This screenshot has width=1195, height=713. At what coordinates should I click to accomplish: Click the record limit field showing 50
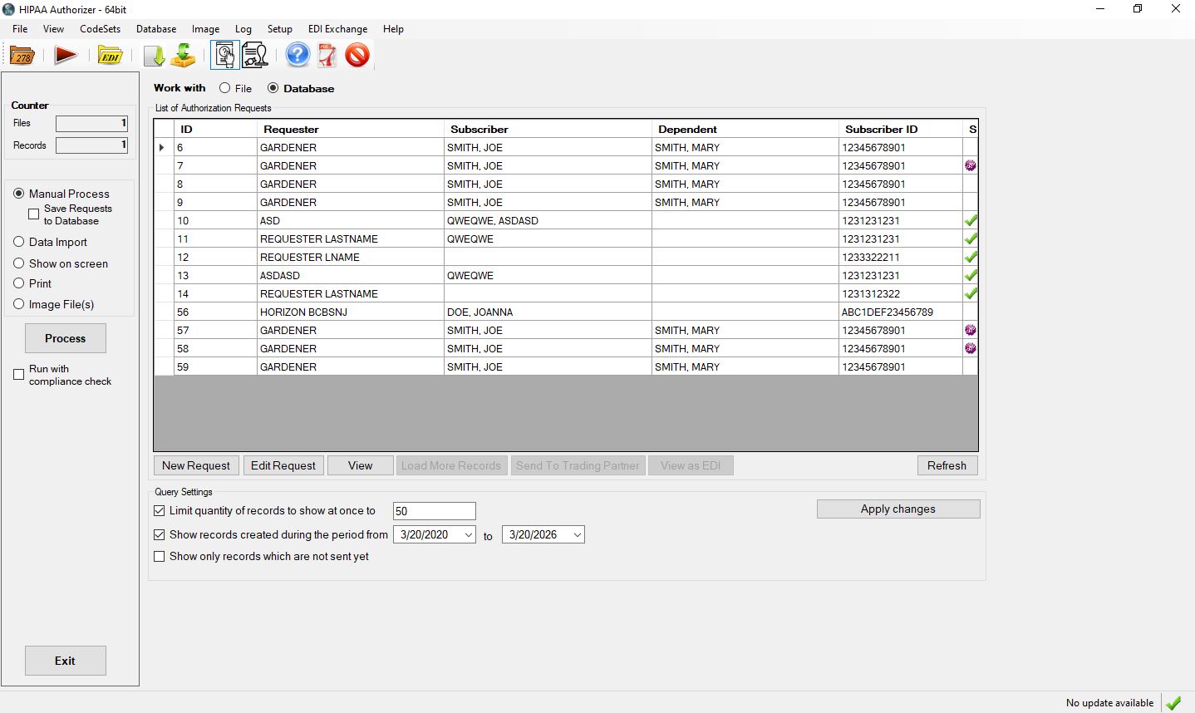point(435,511)
